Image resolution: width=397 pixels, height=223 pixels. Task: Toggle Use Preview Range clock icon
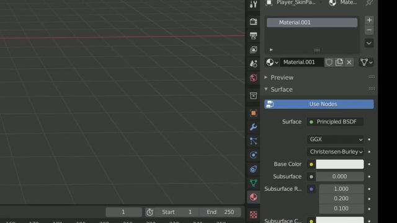[x=149, y=212]
